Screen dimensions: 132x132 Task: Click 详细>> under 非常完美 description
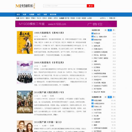(x=67, y=85)
